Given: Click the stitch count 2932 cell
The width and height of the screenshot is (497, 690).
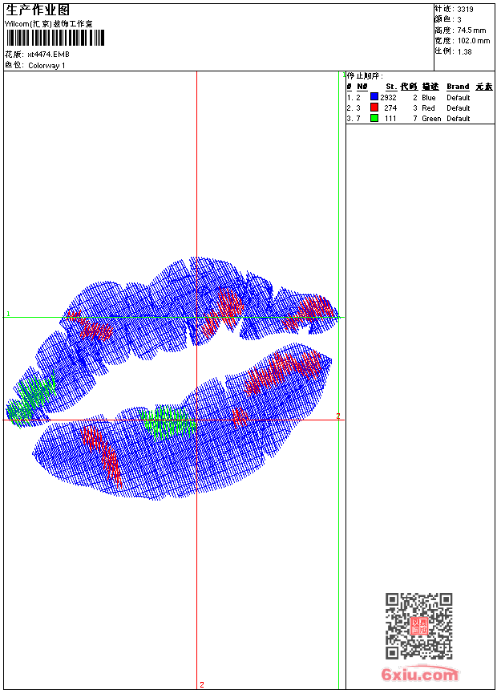Looking at the screenshot, I should tap(388, 98).
